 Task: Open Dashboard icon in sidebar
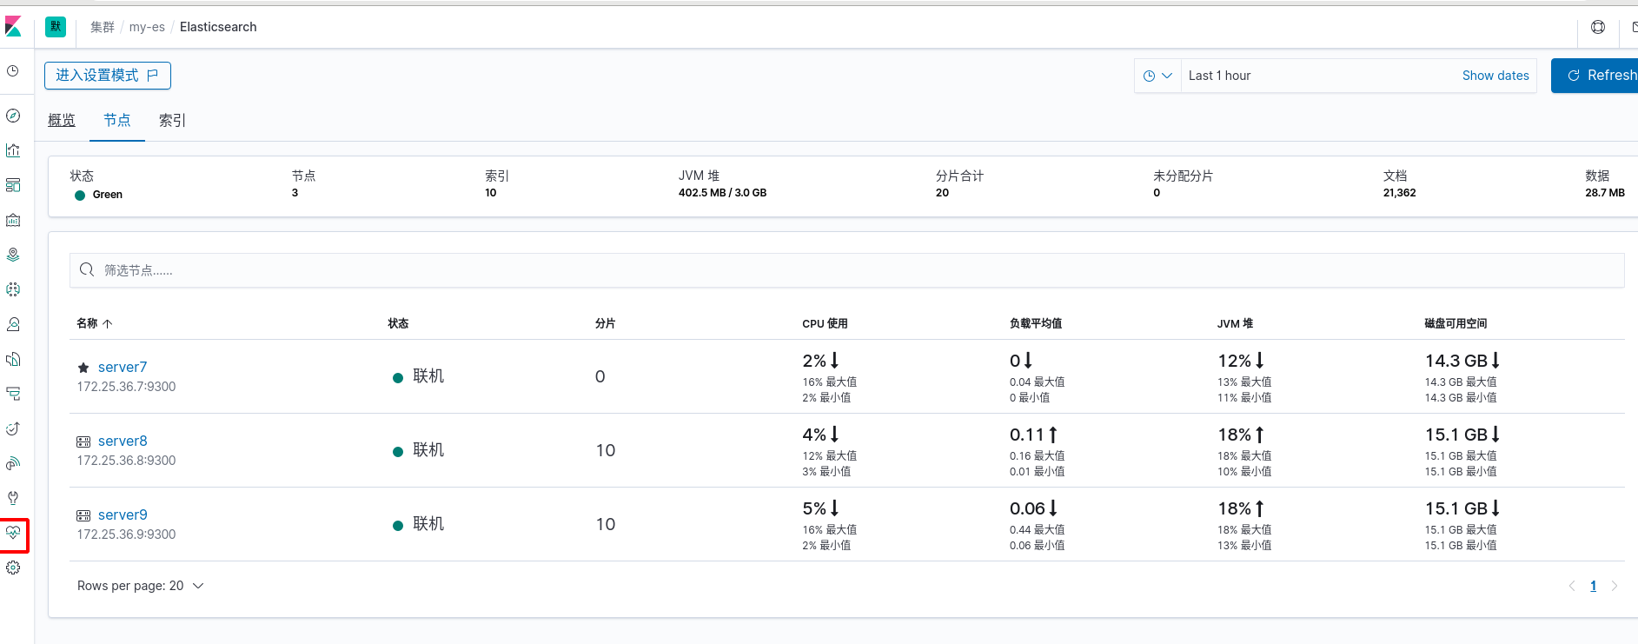(13, 185)
